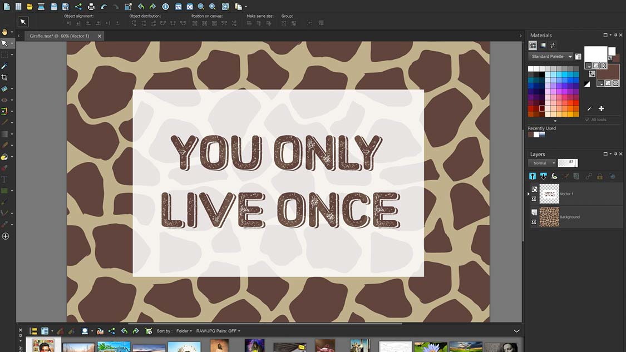Open the Standard Palette dropdown
626x352 pixels.
coord(550,56)
